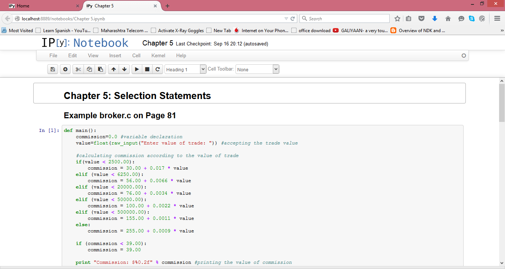Open the Most Visited bookmarks folder

point(17,31)
